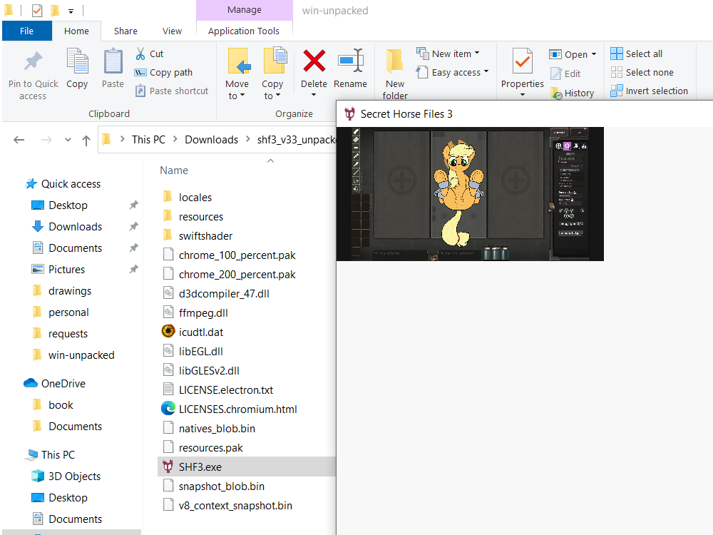Click the Cut scissors icon

click(140, 53)
